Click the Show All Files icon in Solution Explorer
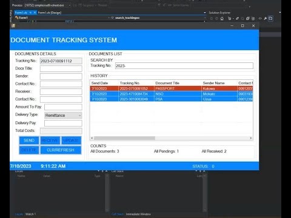Viewport: 291px width, 218px height. [253, 19]
